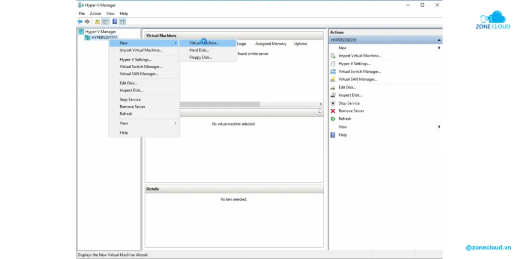Expand the View submenu arrow in Actions pane
519x259 pixels.
(439, 127)
